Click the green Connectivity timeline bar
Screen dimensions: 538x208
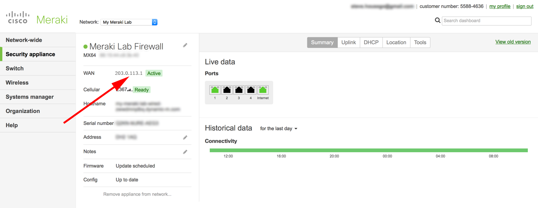pos(369,150)
